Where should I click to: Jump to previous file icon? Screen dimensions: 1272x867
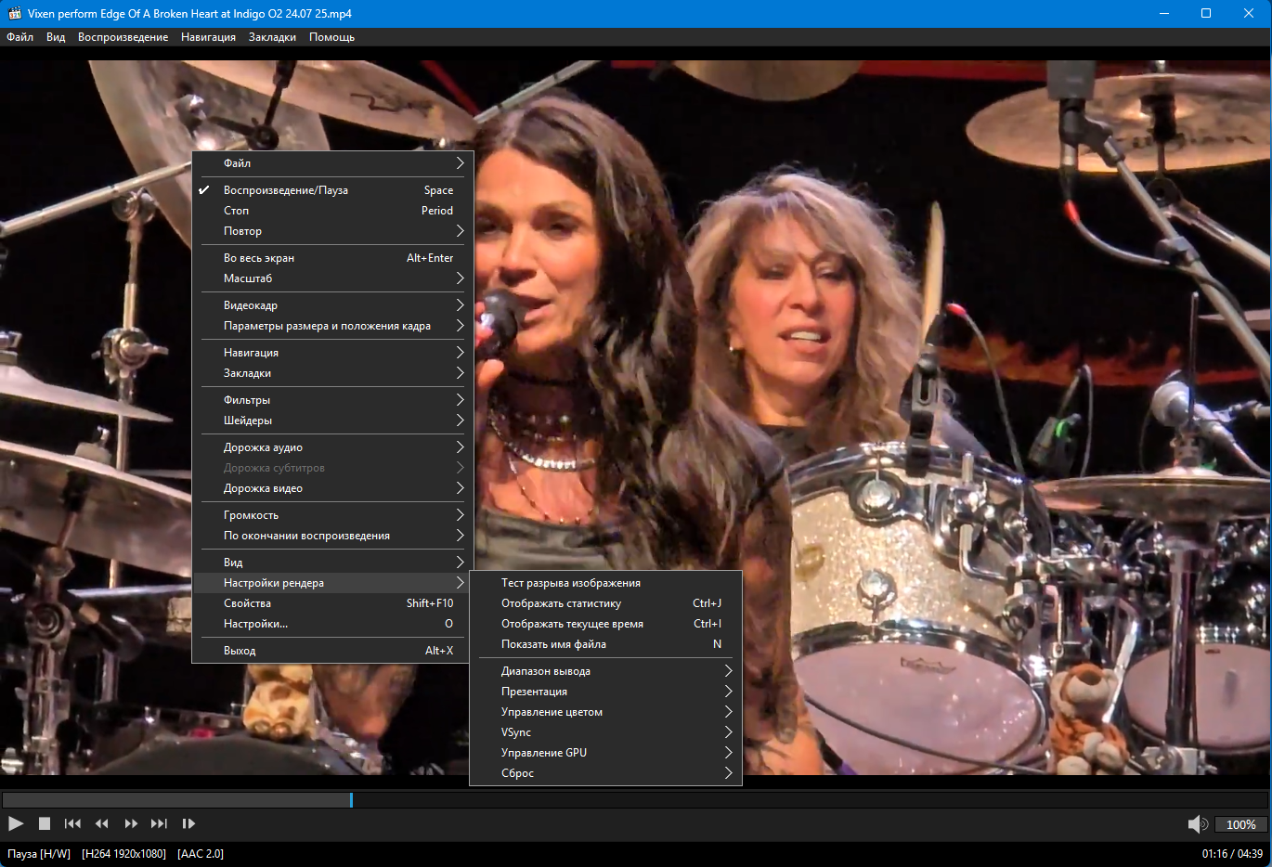click(72, 823)
